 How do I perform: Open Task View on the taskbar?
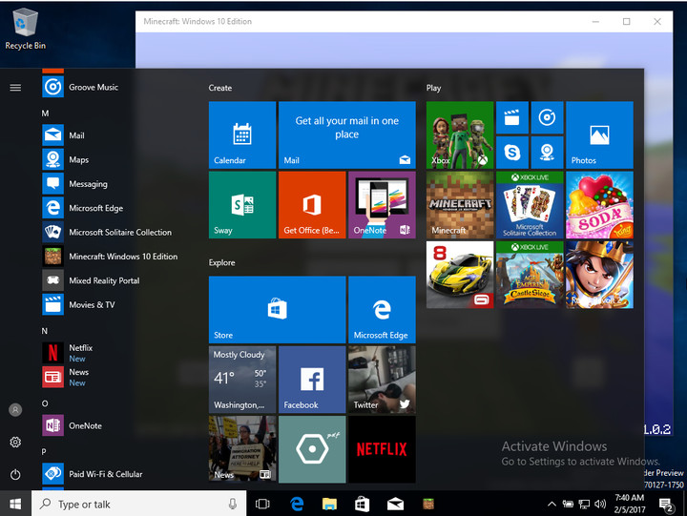[262, 505]
